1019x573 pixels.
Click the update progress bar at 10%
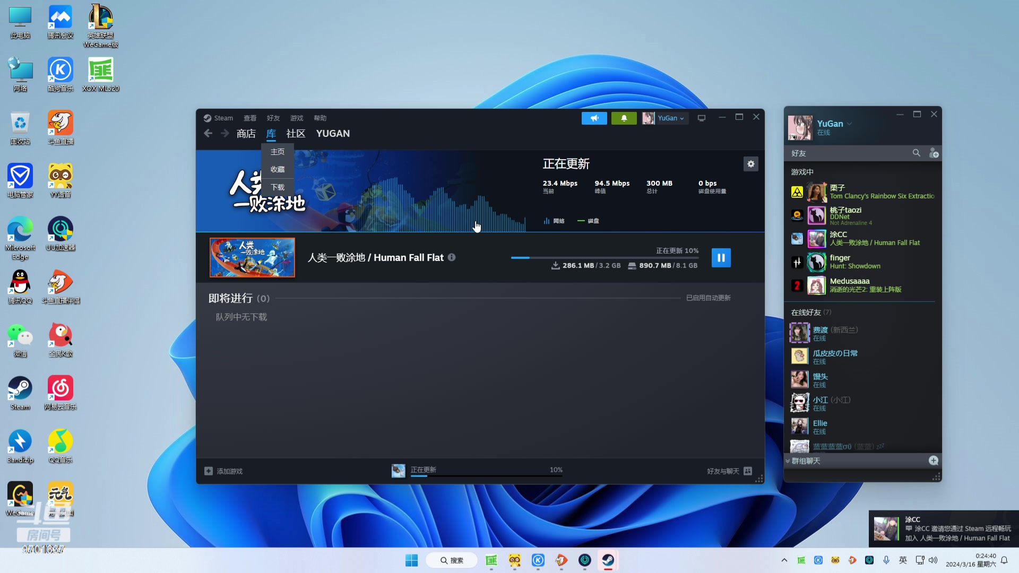605,257
